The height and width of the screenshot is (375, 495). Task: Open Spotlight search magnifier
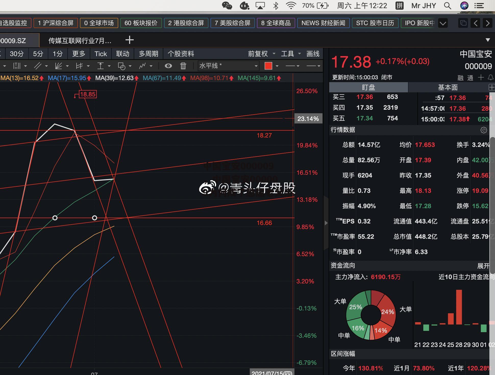click(448, 6)
